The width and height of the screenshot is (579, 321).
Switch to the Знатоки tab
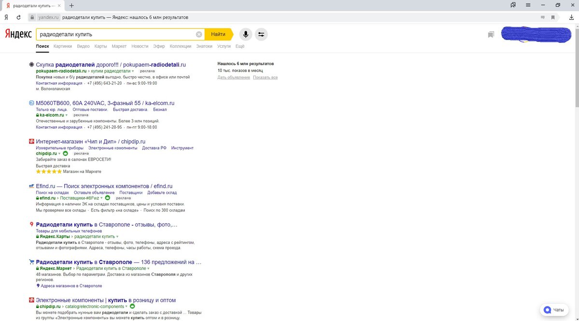pyautogui.click(x=204, y=46)
